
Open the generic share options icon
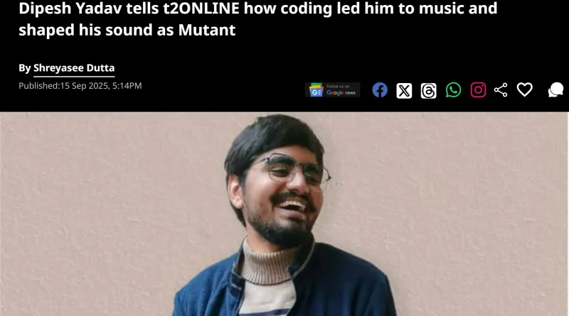501,90
